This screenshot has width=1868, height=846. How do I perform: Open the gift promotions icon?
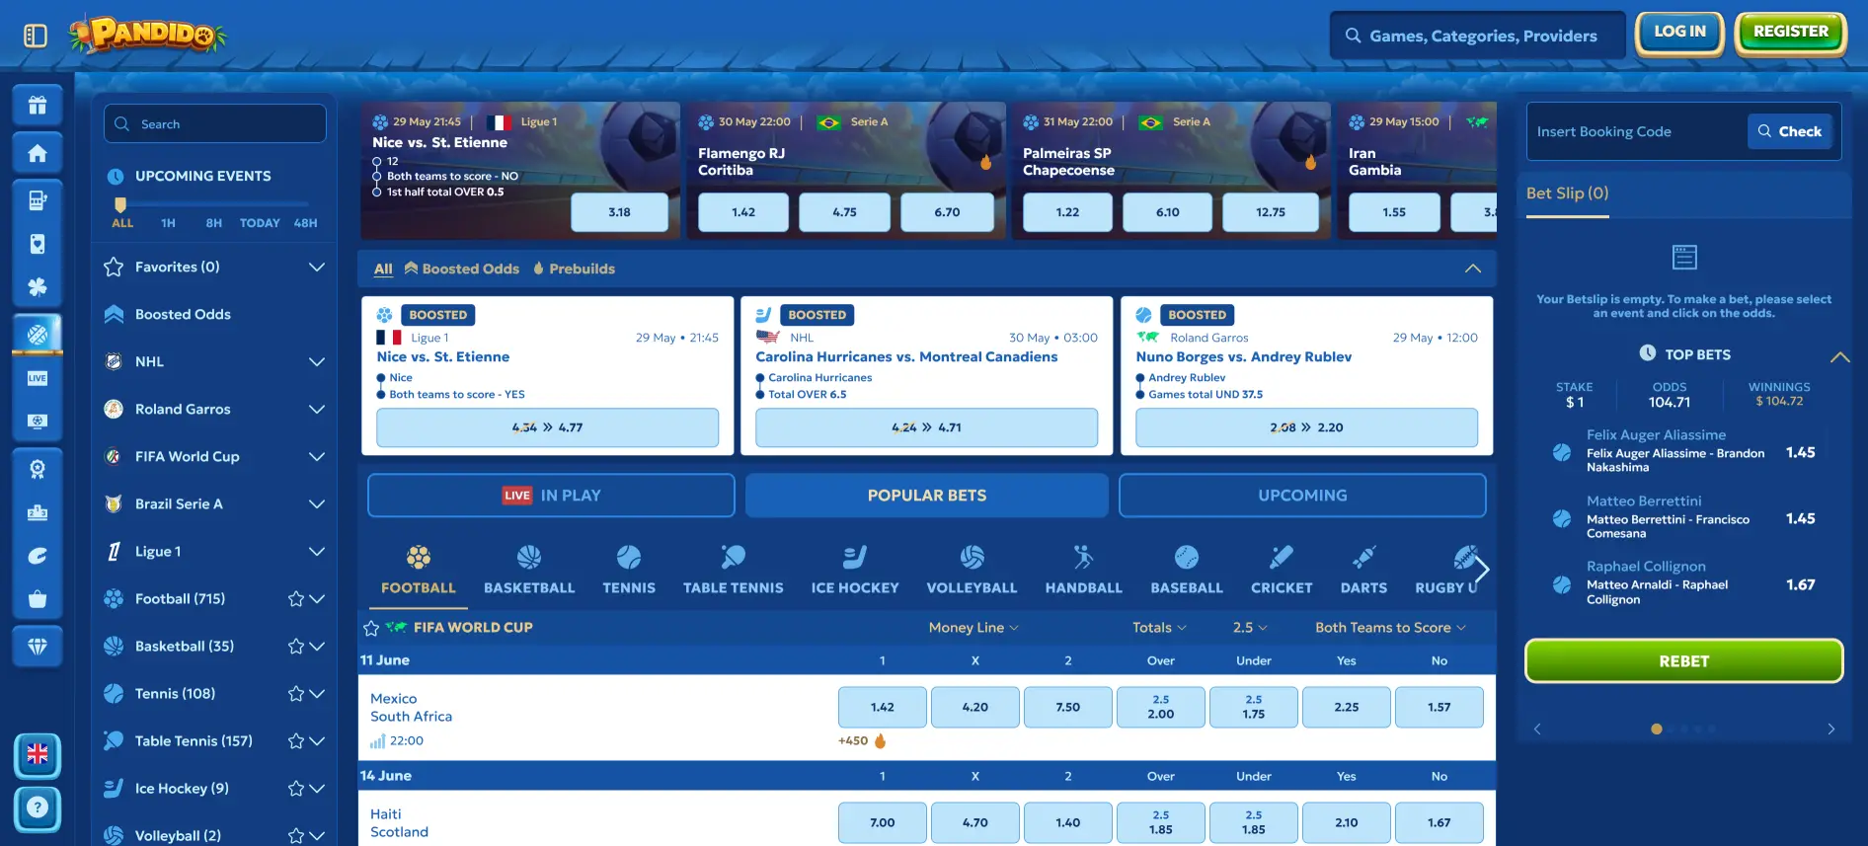pyautogui.click(x=38, y=106)
